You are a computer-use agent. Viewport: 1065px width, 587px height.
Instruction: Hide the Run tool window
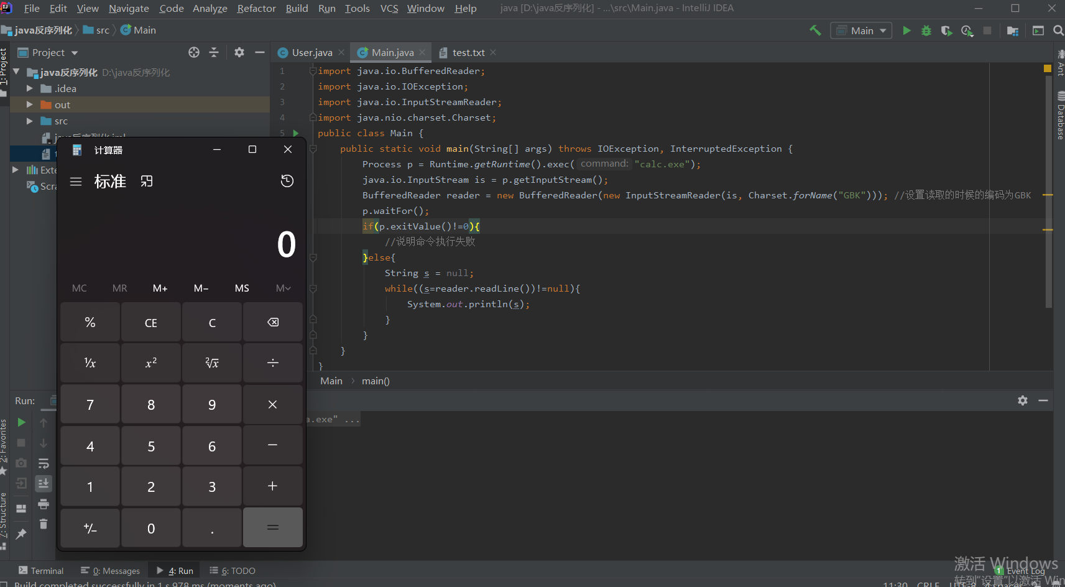point(1043,400)
